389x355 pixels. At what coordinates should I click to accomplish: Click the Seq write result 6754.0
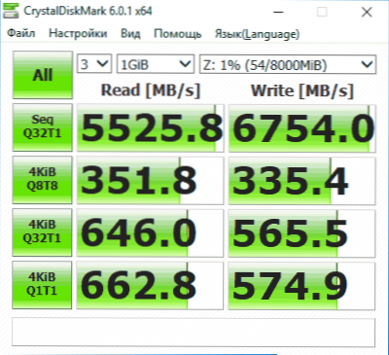coord(302,128)
